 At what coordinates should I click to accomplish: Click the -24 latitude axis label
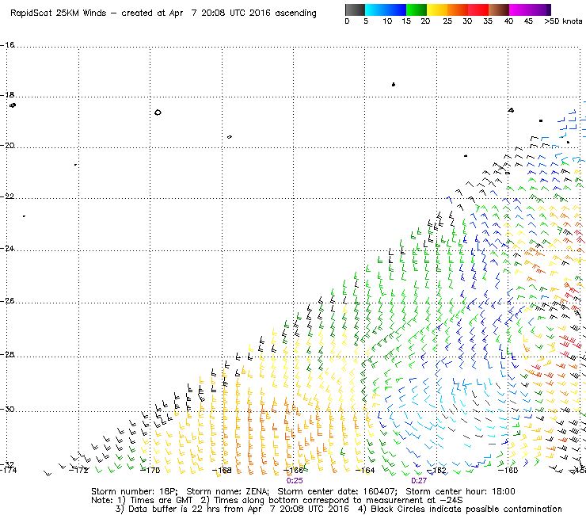(7, 248)
